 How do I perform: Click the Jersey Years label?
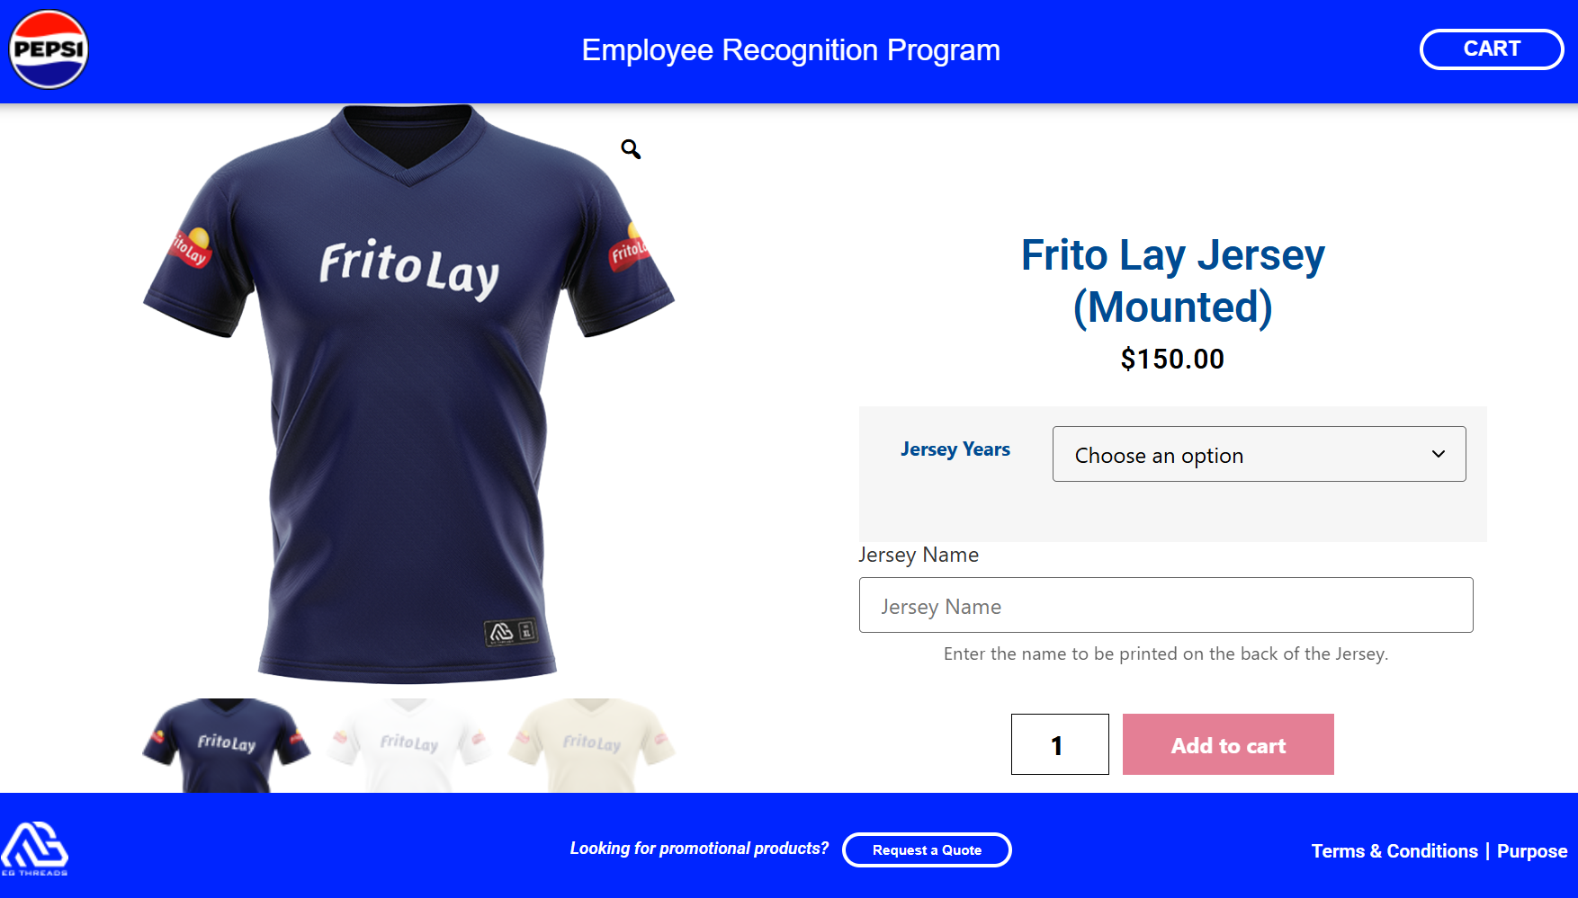click(955, 449)
